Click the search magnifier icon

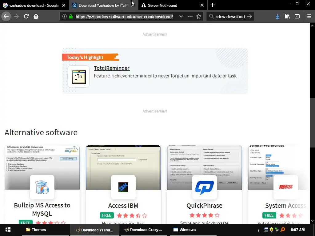(x=211, y=17)
